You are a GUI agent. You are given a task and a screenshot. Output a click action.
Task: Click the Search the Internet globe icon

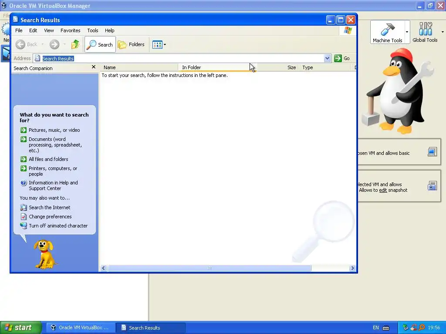(24, 207)
